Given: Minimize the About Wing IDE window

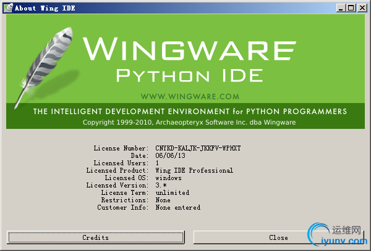Looking at the screenshot, I should point(341,8).
